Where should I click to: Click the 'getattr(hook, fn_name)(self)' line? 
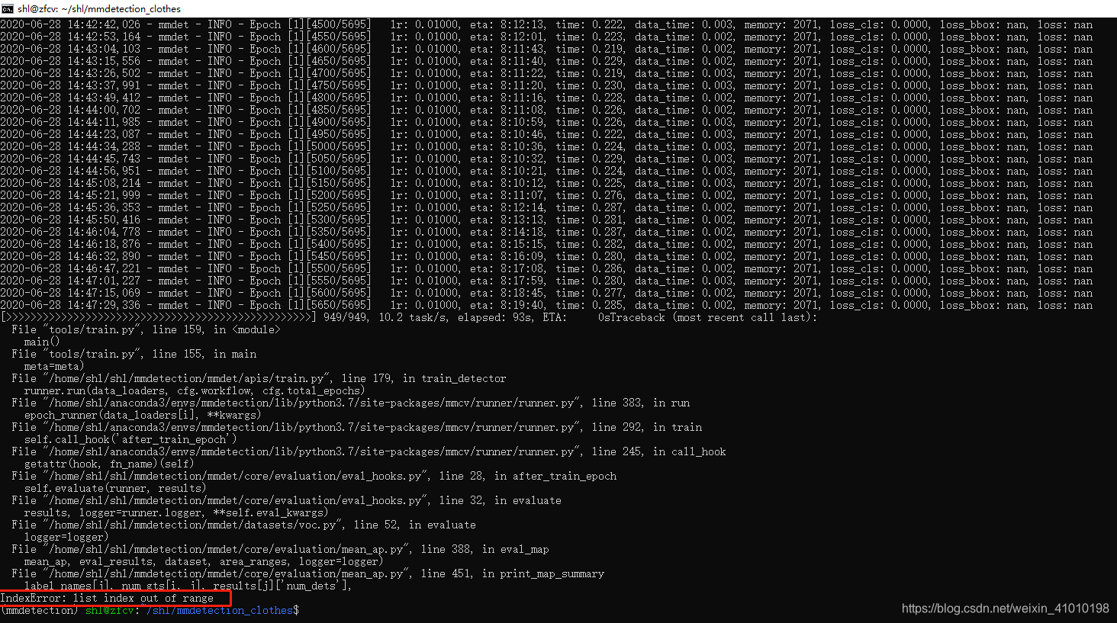pyautogui.click(x=109, y=464)
